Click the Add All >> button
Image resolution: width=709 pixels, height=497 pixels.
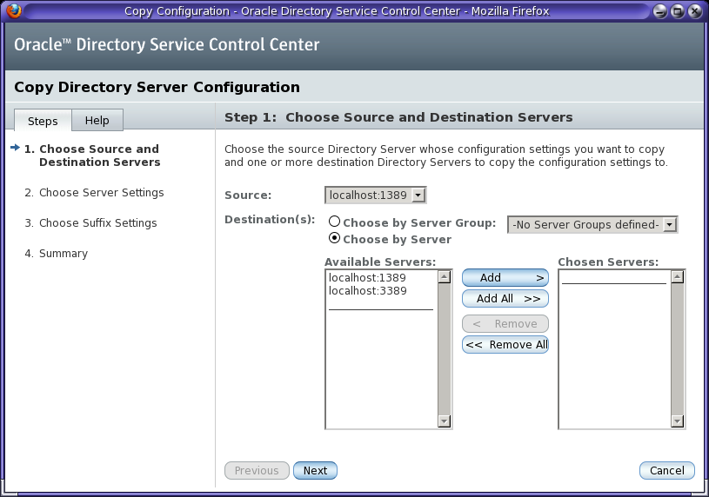click(505, 299)
